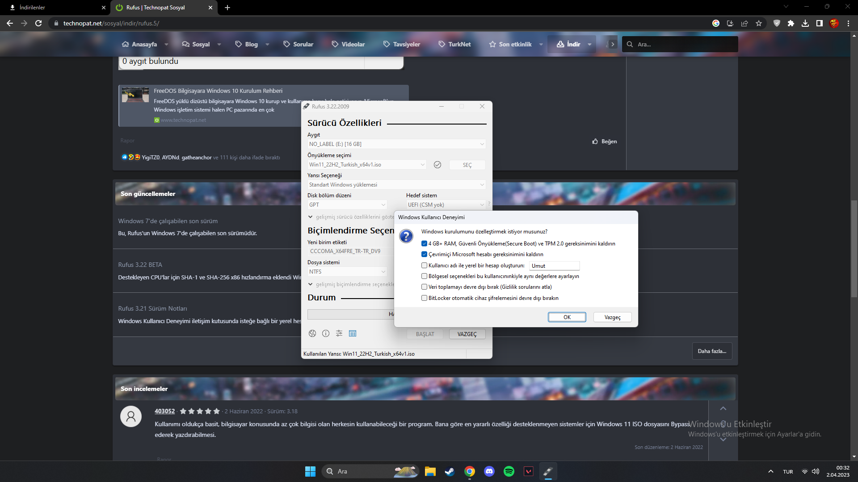Viewport: 858px width, 482px height.
Task: Click the Rufus language globe icon
Action: pos(312,333)
